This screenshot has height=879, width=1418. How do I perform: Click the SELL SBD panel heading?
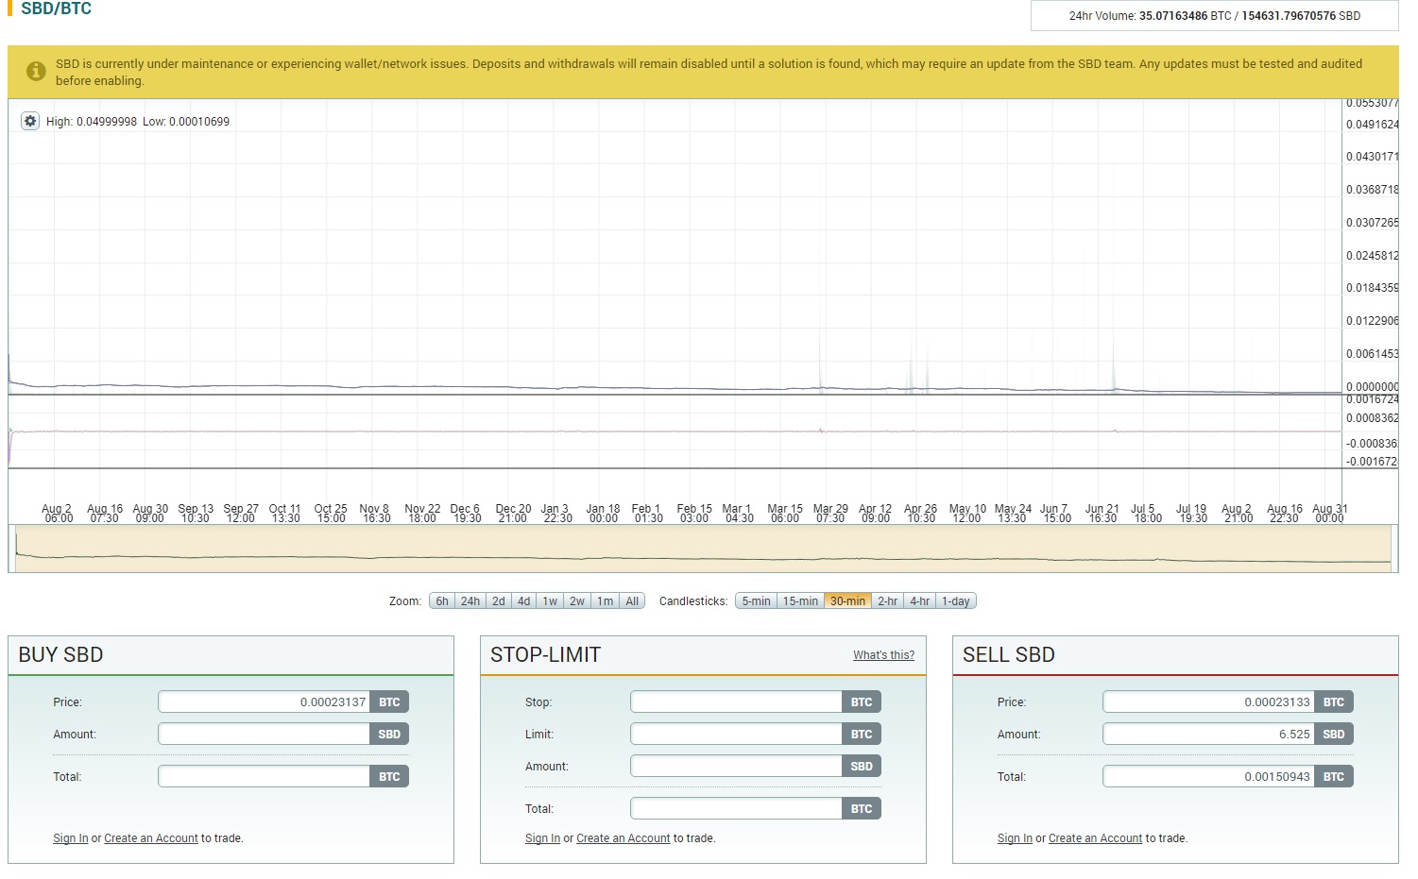tap(1009, 655)
